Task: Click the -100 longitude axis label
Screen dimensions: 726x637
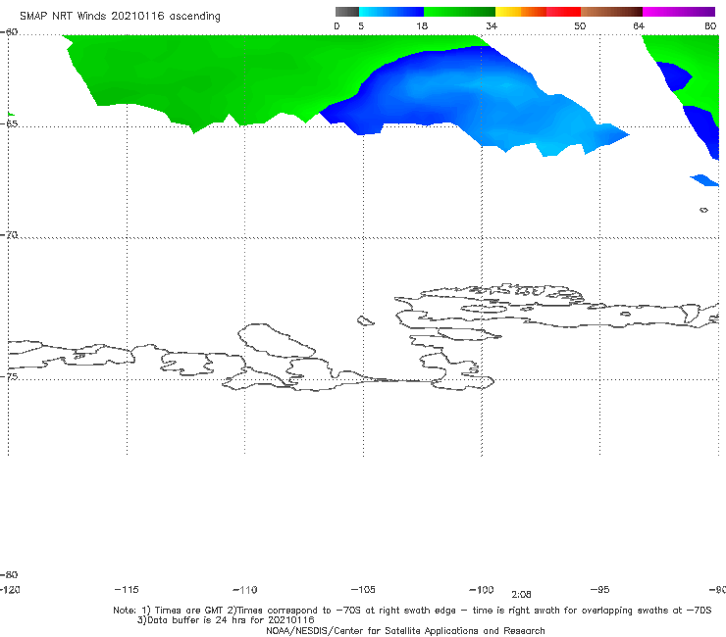Action: [482, 589]
